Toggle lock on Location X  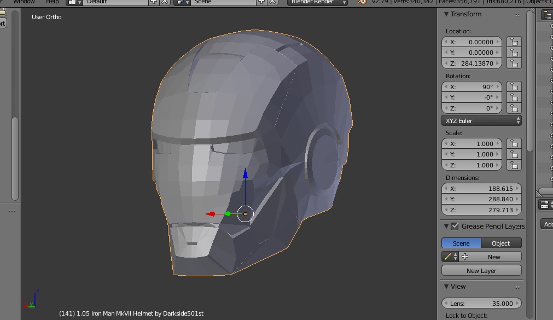click(513, 42)
